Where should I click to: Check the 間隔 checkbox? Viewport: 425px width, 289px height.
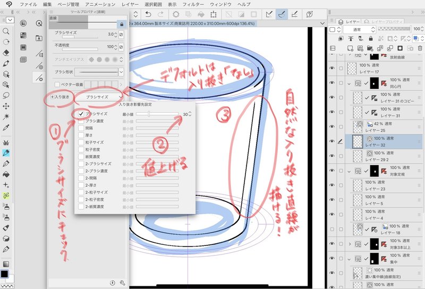pyautogui.click(x=81, y=128)
